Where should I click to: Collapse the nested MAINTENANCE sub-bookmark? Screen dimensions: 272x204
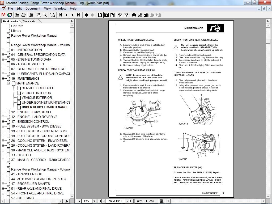click(x=8, y=83)
